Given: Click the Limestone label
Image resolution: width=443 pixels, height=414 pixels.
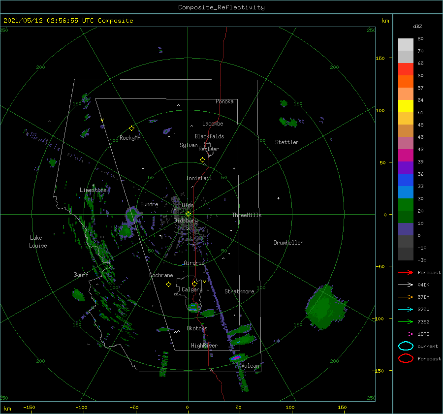Looking at the screenshot, I should 93,190.
